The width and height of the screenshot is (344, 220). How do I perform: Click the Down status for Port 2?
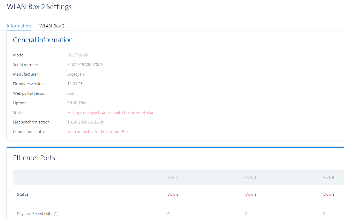(250, 194)
